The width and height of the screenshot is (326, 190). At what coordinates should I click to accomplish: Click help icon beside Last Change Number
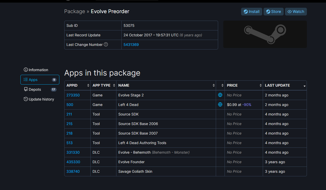pyautogui.click(x=106, y=44)
